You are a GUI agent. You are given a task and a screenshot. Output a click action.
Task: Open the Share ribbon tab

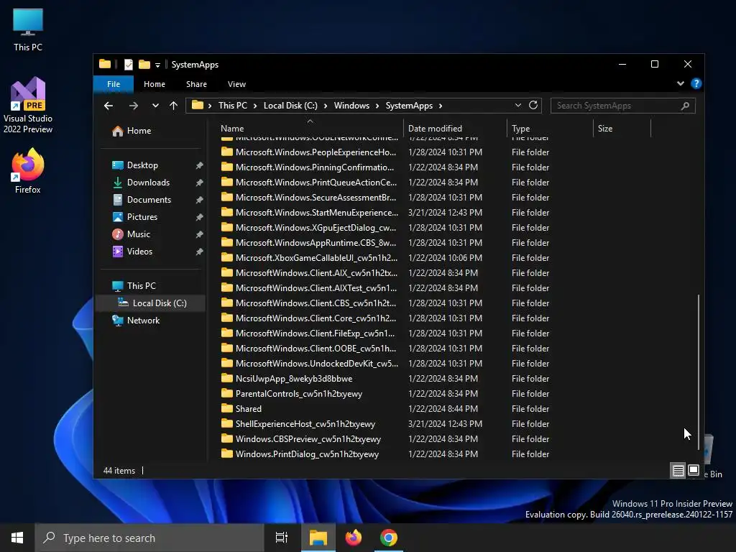click(196, 84)
